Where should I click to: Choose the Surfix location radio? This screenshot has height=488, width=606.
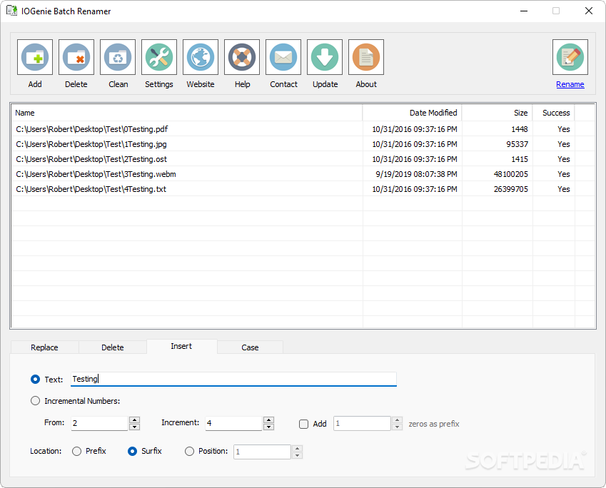[132, 452]
